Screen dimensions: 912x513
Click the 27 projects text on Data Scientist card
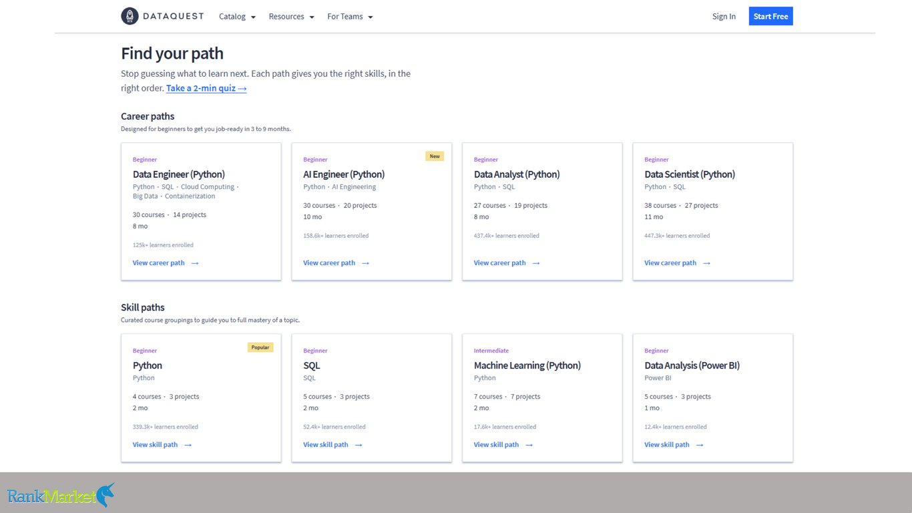pyautogui.click(x=702, y=206)
